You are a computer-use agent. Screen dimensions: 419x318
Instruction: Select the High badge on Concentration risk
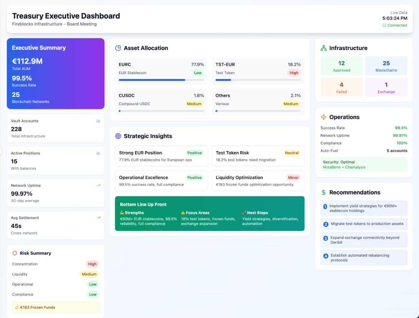92,264
